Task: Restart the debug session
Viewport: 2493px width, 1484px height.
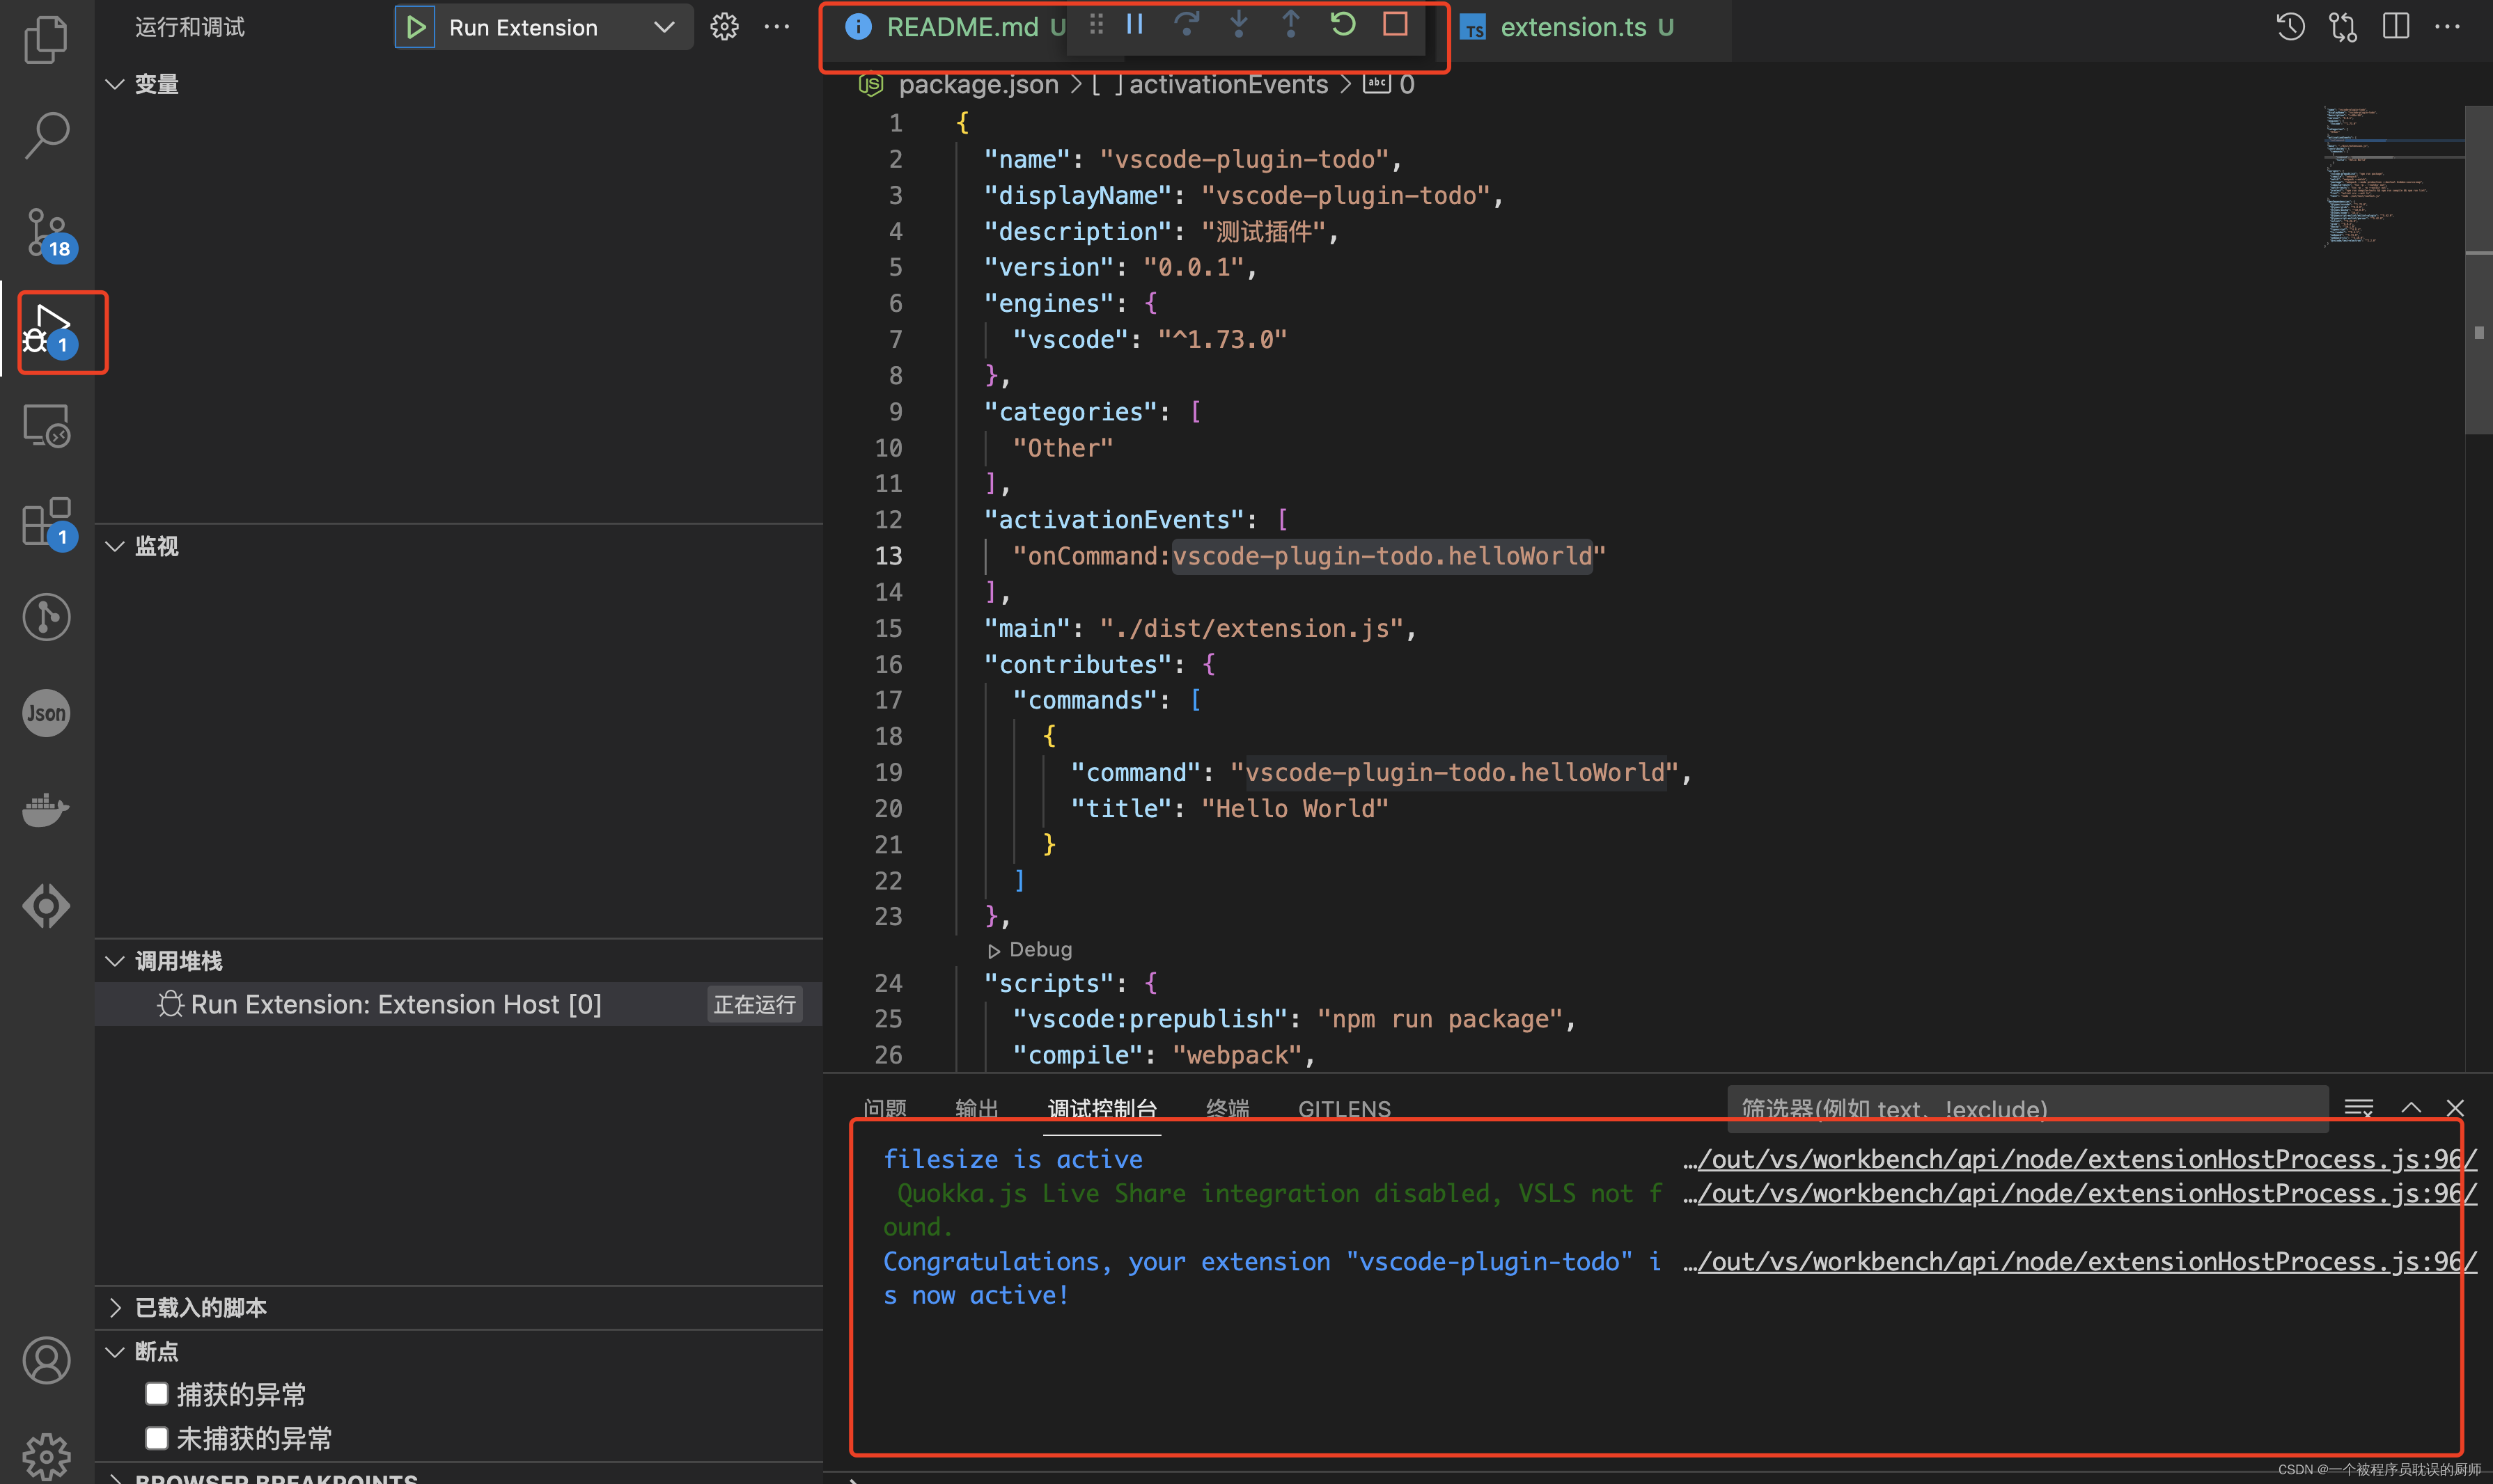Action: click(1343, 24)
